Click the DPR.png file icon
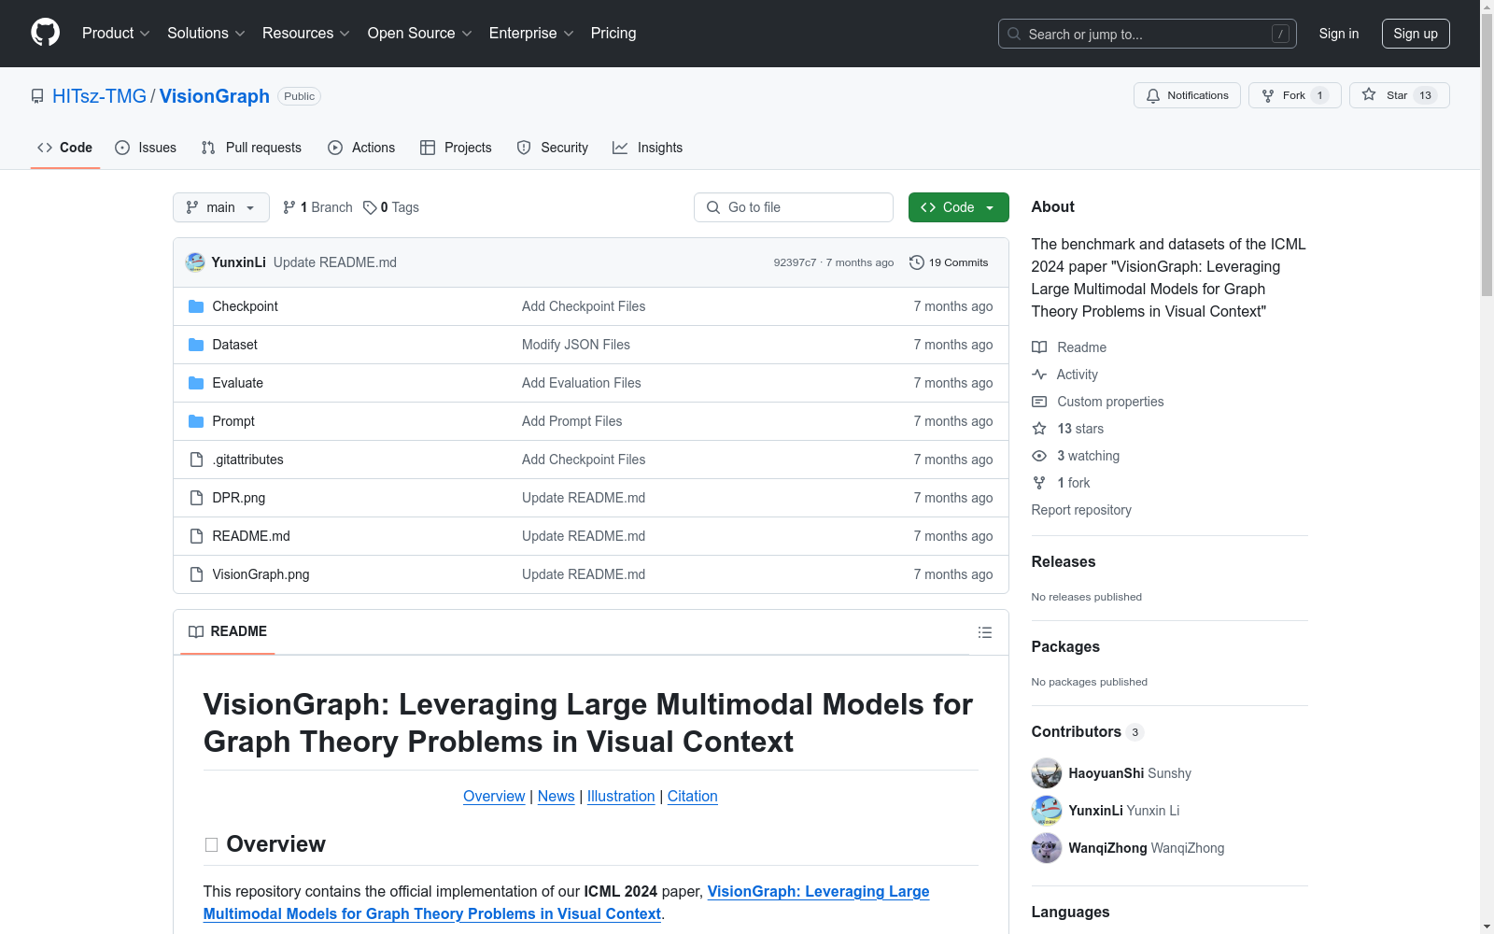The height and width of the screenshot is (934, 1494). [196, 498]
